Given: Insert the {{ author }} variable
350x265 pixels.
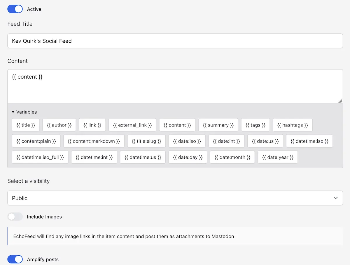Looking at the screenshot, I should click(x=59, y=125).
